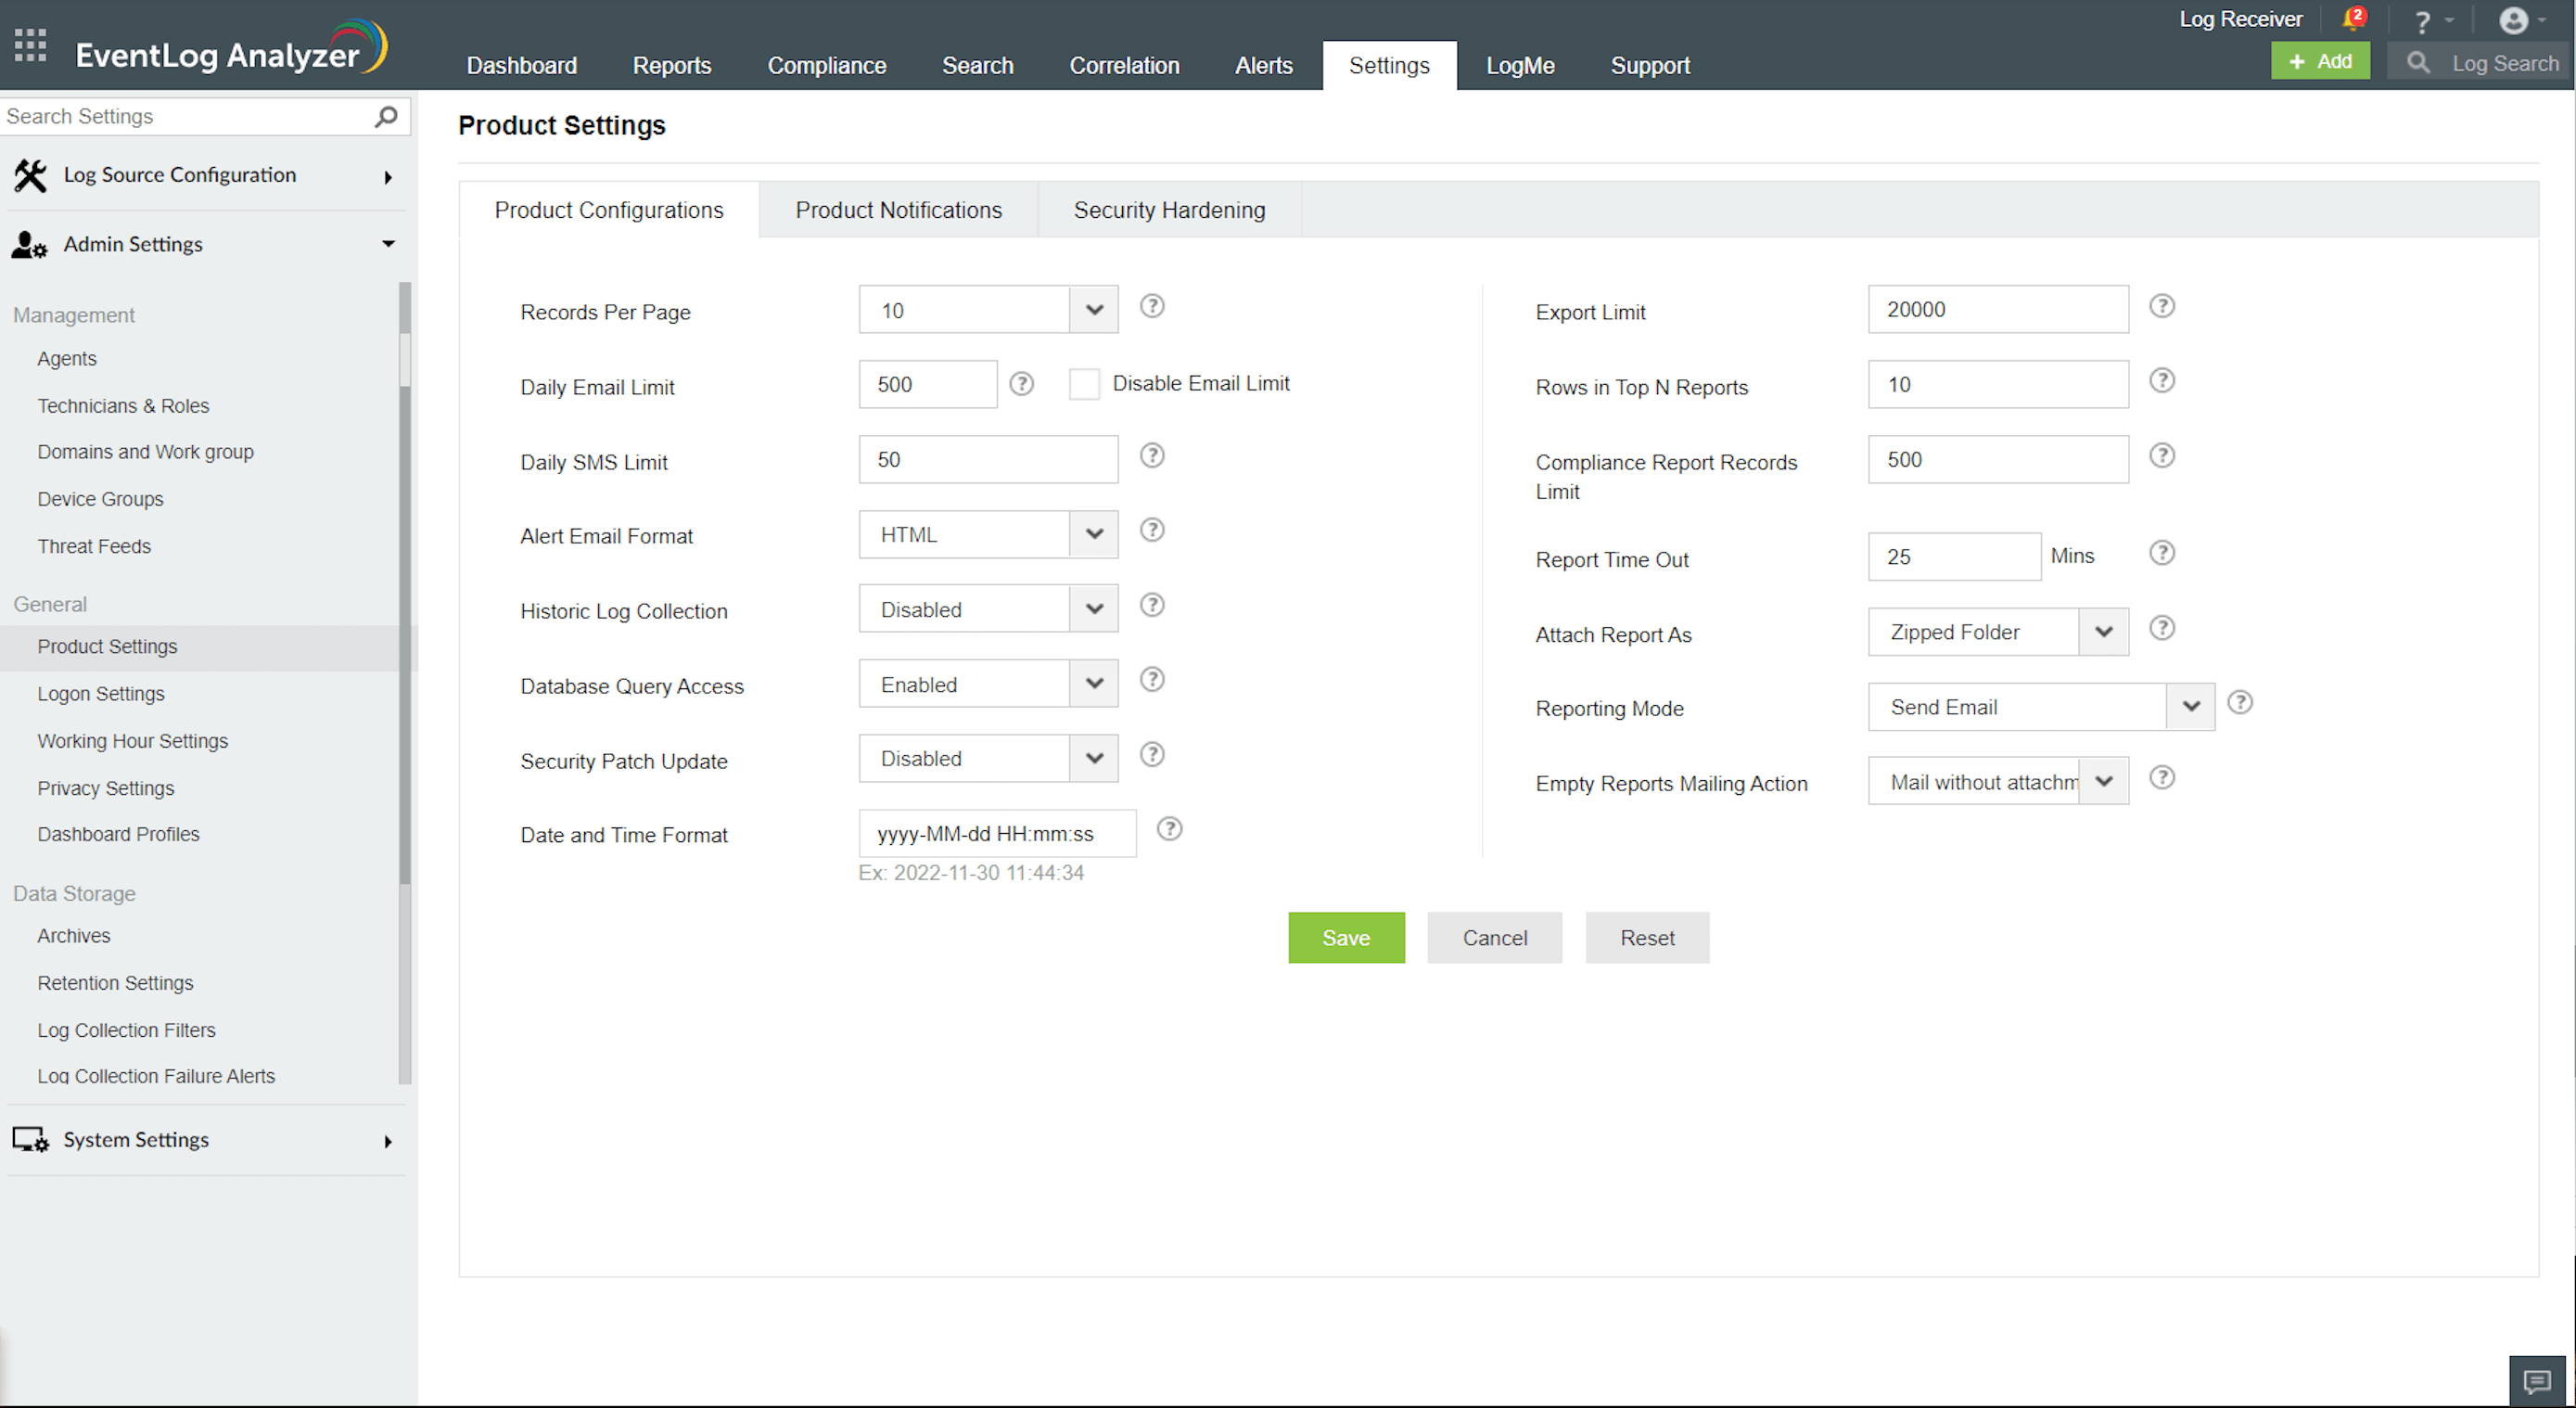Click the search settings magnifier icon

tap(386, 117)
